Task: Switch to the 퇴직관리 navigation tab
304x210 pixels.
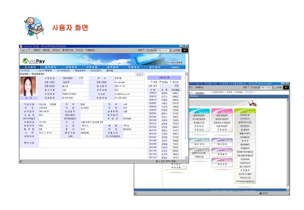Action: [113, 67]
